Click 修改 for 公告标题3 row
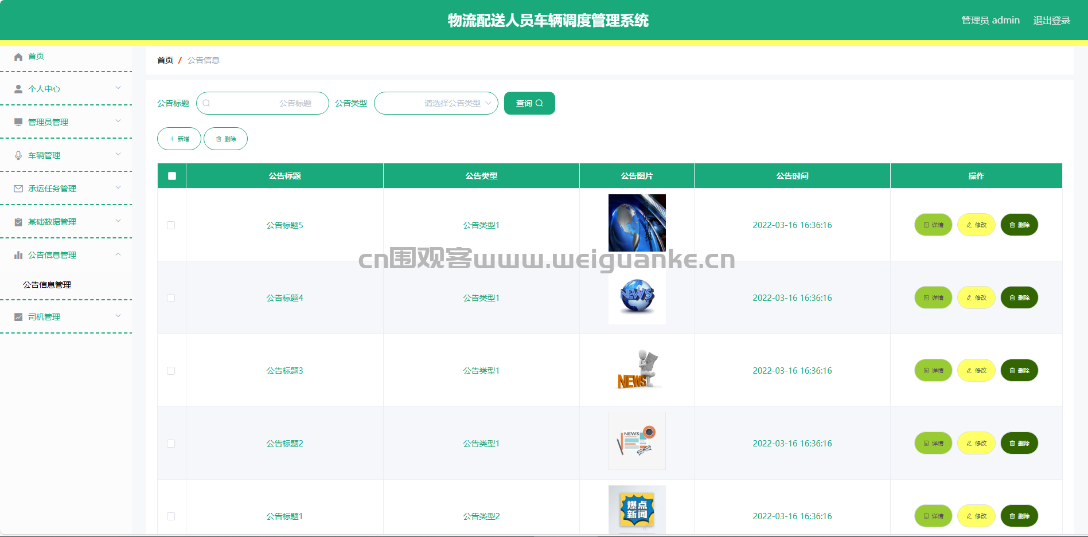 click(976, 370)
